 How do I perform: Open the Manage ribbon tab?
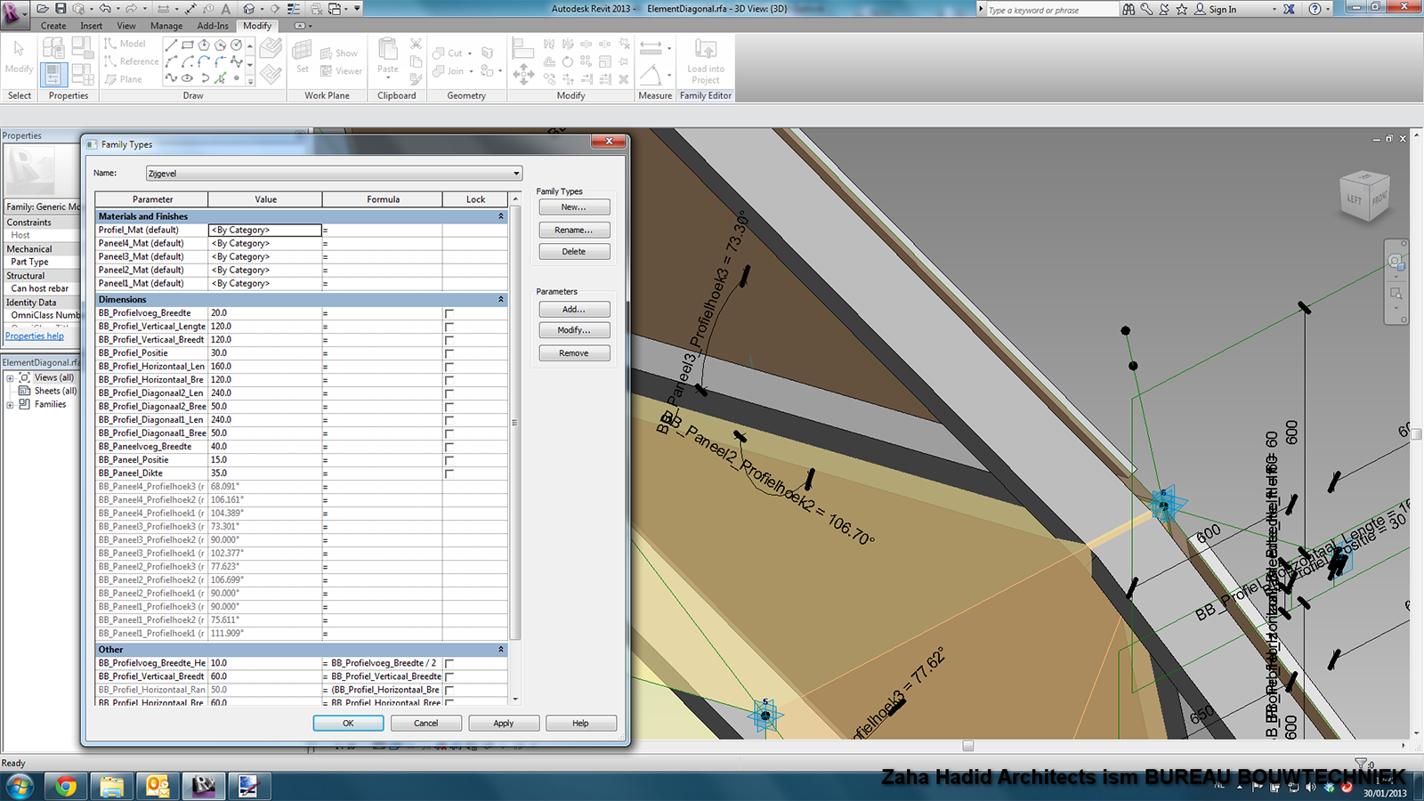click(x=166, y=26)
